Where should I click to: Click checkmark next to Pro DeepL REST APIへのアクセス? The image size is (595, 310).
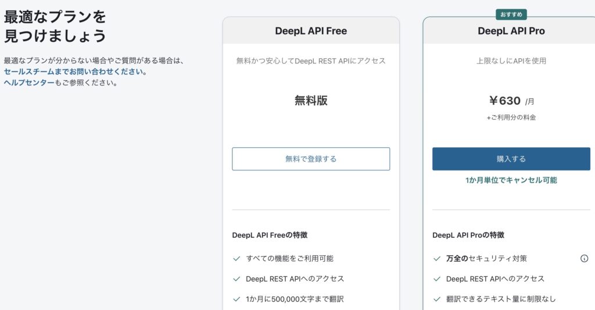click(x=437, y=279)
